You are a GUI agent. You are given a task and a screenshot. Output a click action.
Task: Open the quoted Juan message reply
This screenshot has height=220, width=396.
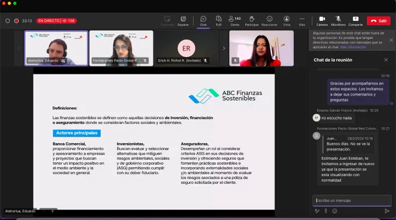tap(349, 144)
